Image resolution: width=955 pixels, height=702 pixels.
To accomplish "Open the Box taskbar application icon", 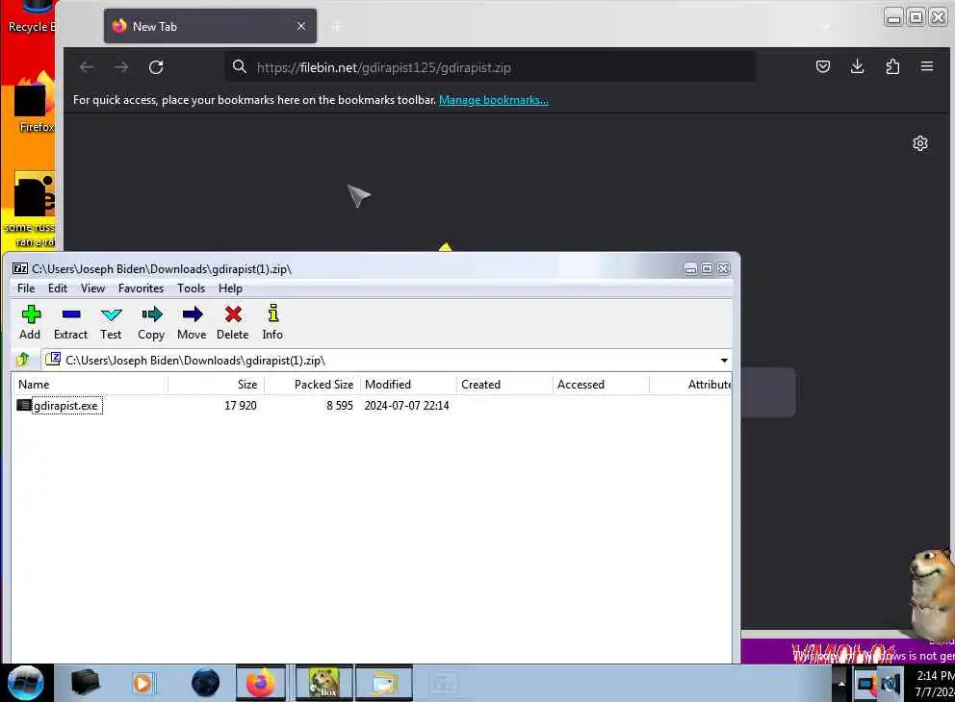I will click(x=323, y=683).
